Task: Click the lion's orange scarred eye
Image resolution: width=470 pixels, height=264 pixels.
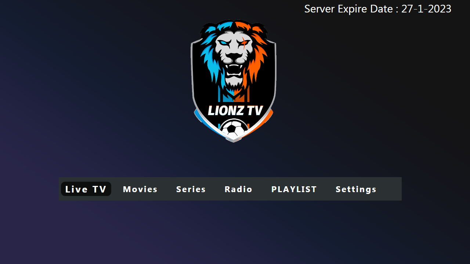Action: [x=243, y=43]
